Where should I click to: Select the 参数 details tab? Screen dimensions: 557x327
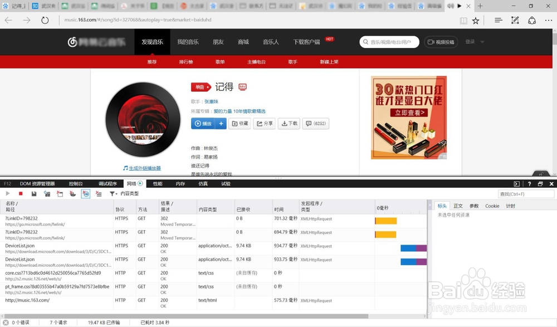coord(474,206)
